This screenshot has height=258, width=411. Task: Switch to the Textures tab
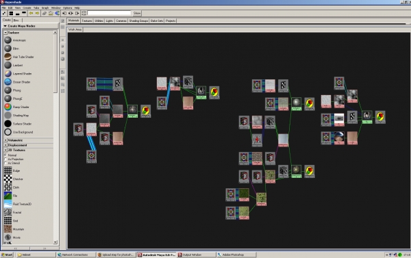point(87,21)
